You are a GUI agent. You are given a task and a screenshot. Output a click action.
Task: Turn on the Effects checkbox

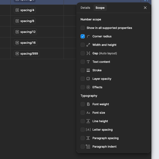tap(83, 87)
